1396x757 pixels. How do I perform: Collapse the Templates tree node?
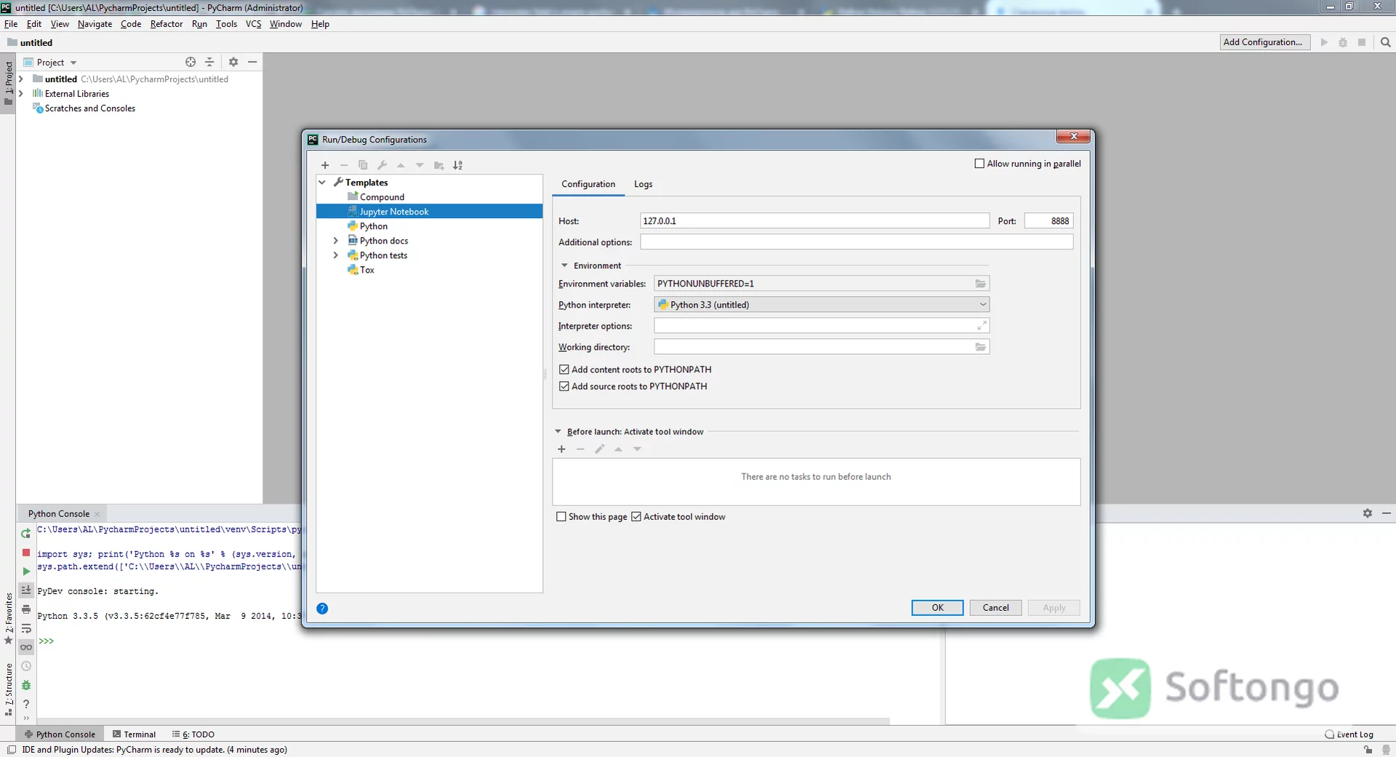point(322,183)
